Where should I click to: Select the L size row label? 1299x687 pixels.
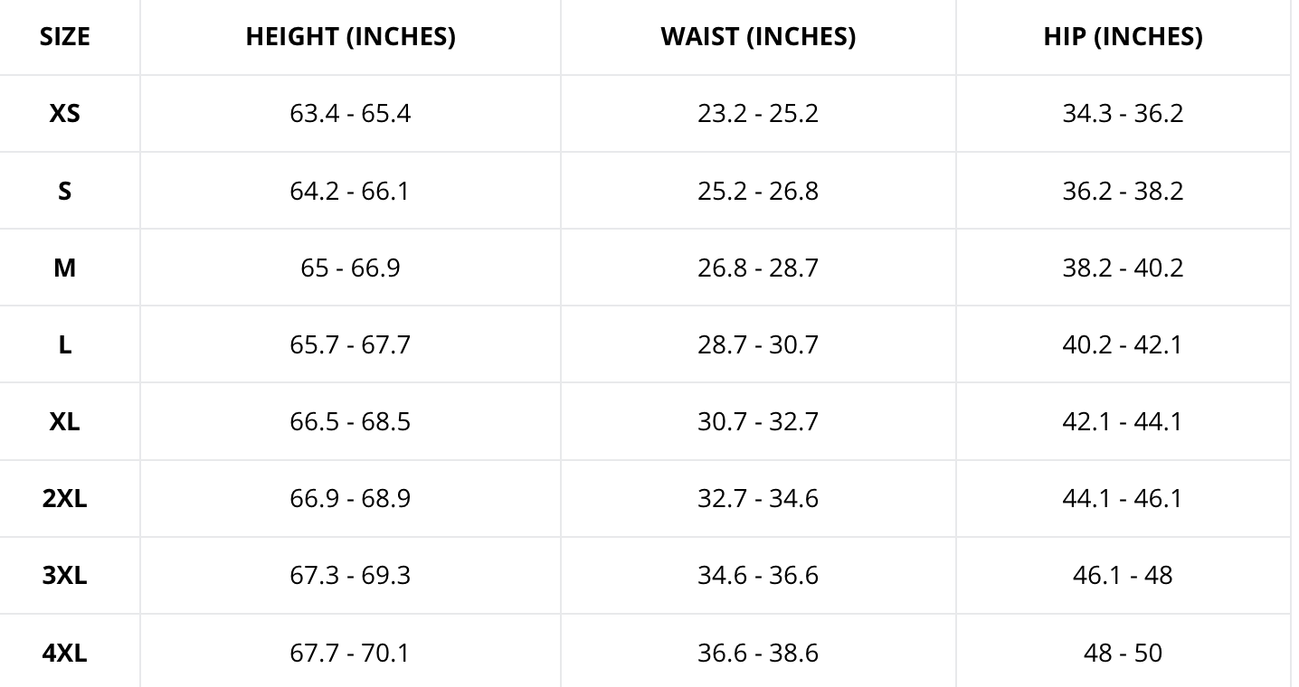coord(65,344)
